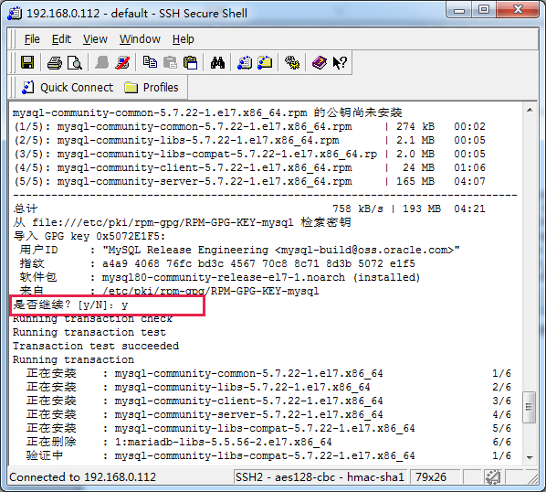Viewport: 546px width, 492px height.
Task: Click the Find binoculars icon
Action: 217,63
